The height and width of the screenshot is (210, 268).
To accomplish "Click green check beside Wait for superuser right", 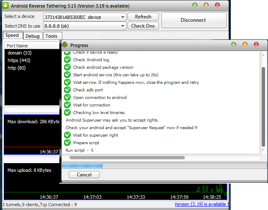I will click(x=67, y=135).
